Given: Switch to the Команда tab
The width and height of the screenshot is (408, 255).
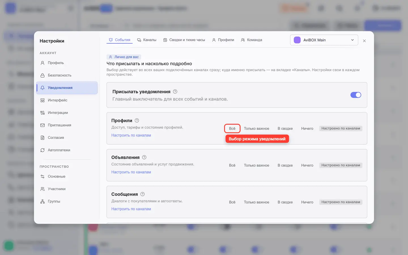Looking at the screenshot, I should (251, 40).
